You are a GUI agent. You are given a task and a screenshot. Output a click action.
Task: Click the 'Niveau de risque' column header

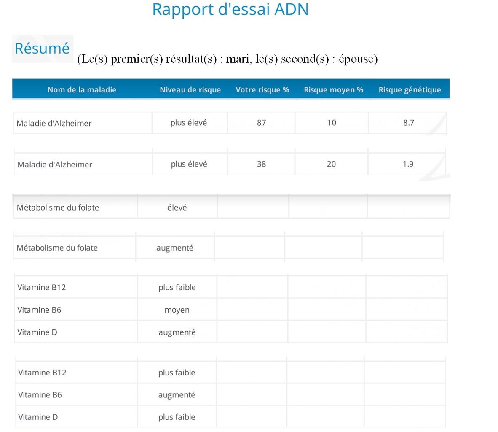[190, 90]
